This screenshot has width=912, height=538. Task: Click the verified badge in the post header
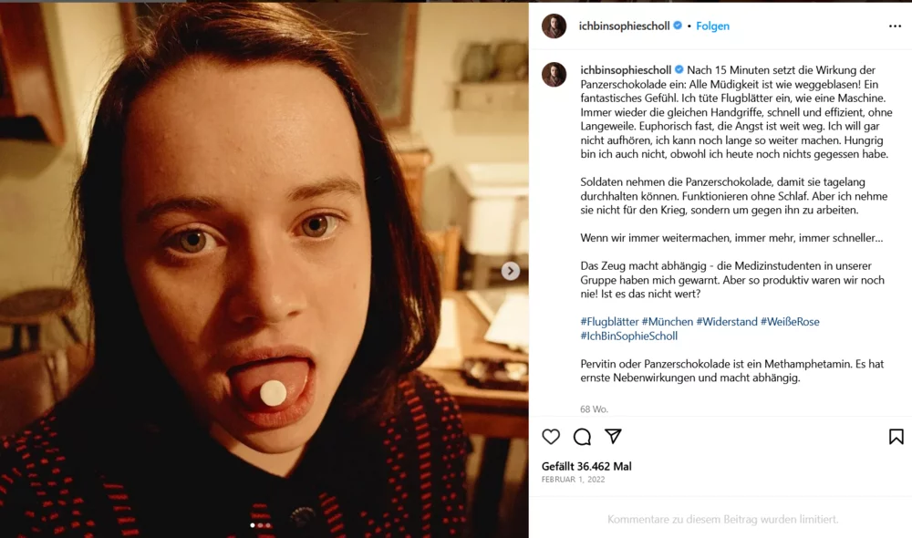678,26
